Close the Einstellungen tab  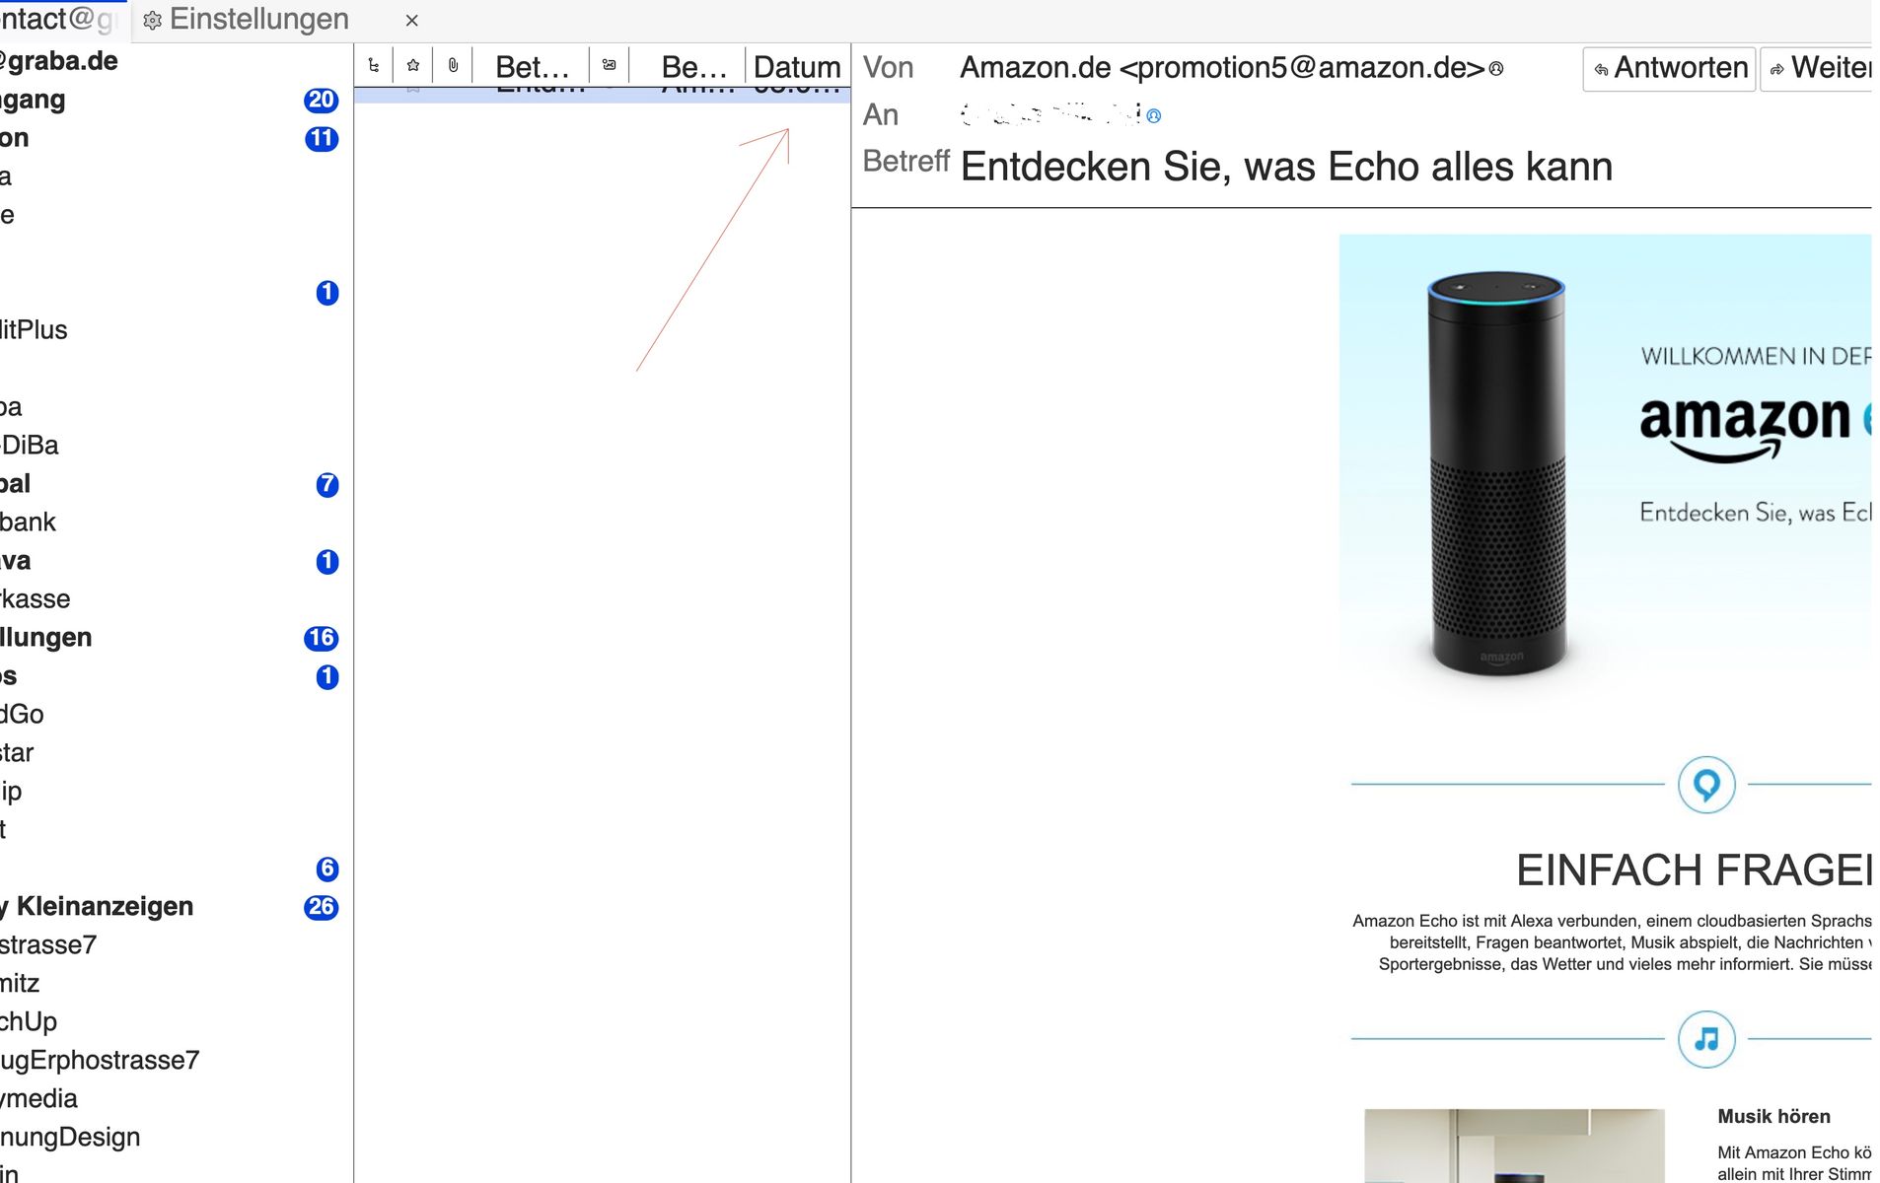(412, 21)
